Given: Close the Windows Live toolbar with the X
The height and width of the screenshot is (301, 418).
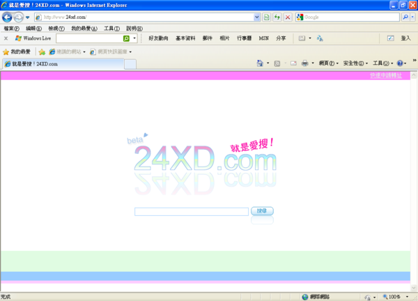Looking at the screenshot, I should (6, 38).
